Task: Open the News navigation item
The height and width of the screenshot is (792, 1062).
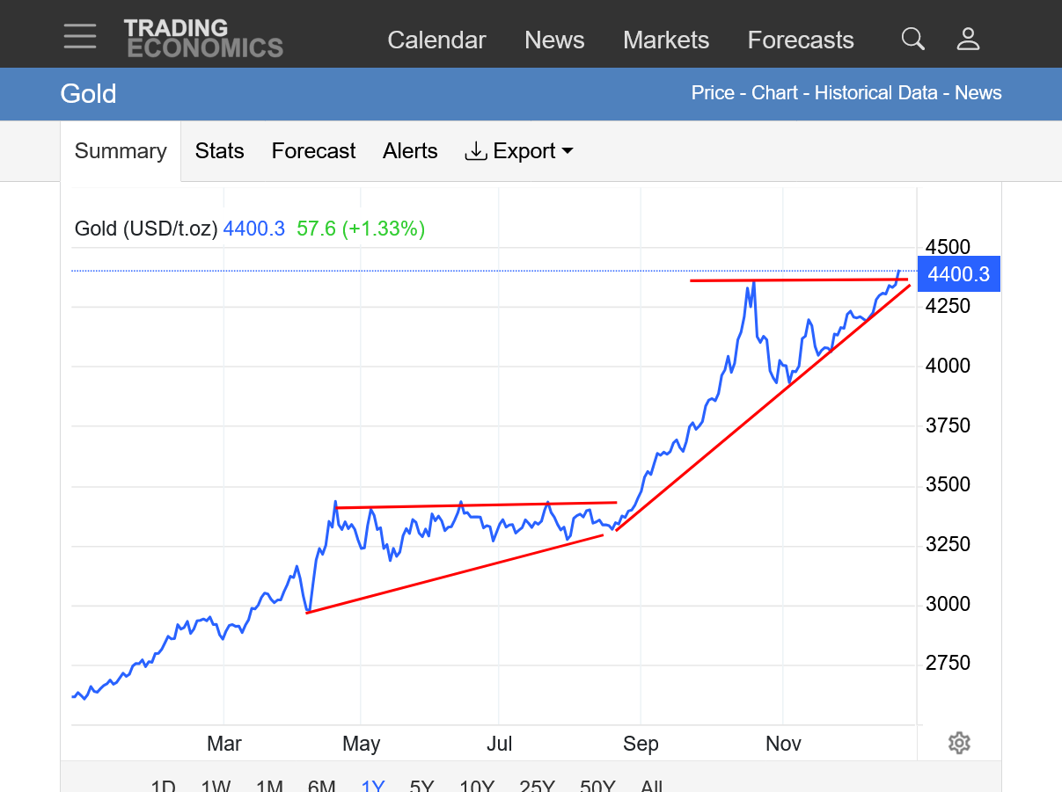Action: [554, 40]
